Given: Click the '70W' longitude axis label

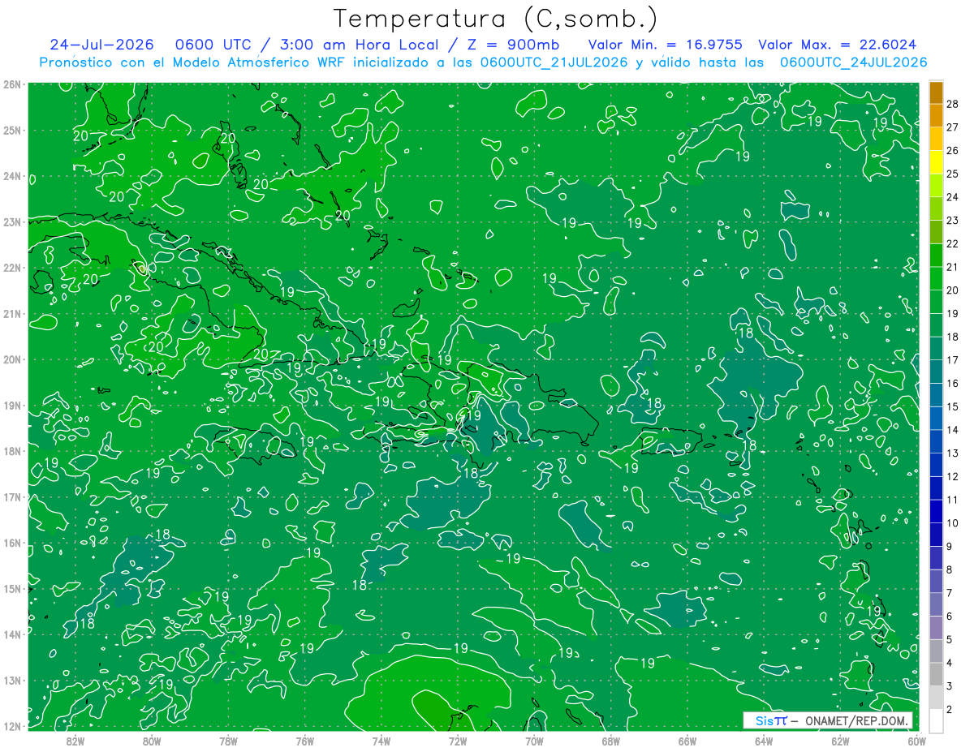Looking at the screenshot, I should (x=534, y=741).
